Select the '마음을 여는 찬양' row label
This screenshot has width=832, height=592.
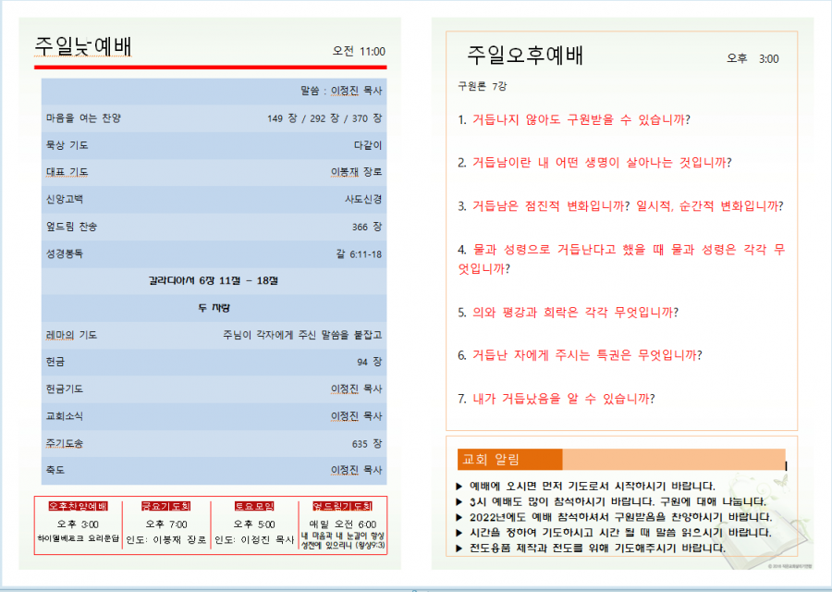[x=83, y=117]
